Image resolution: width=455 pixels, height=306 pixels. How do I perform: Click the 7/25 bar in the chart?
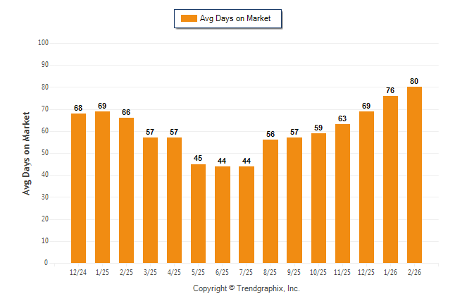246,214
